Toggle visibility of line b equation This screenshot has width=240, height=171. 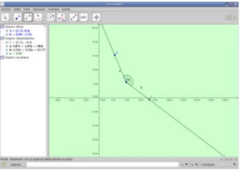[x=7, y=50]
